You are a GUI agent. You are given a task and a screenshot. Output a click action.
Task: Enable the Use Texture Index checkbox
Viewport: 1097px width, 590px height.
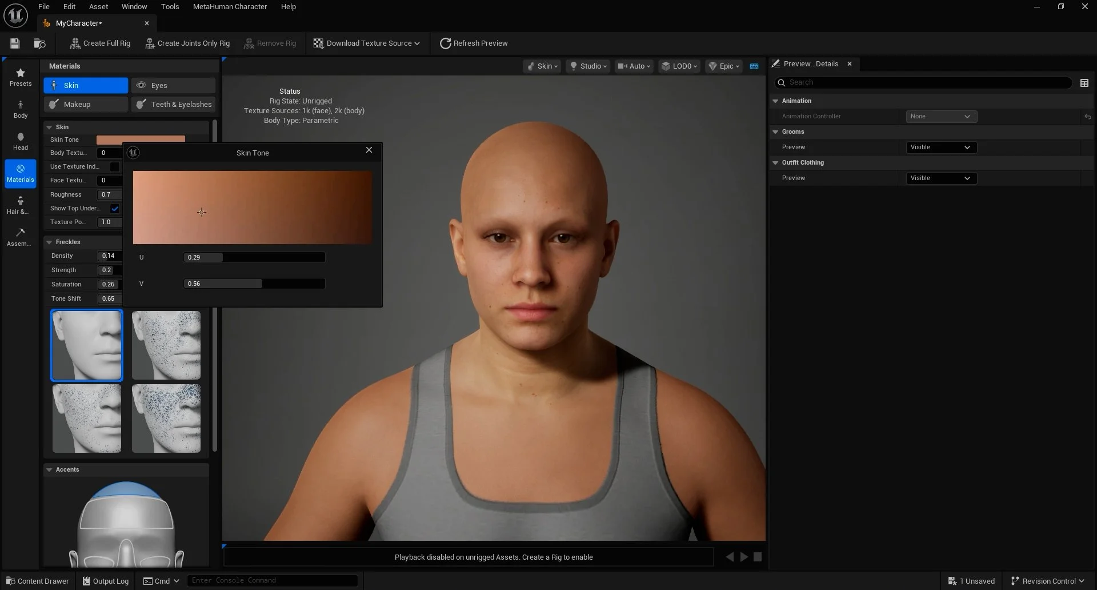[x=115, y=167]
